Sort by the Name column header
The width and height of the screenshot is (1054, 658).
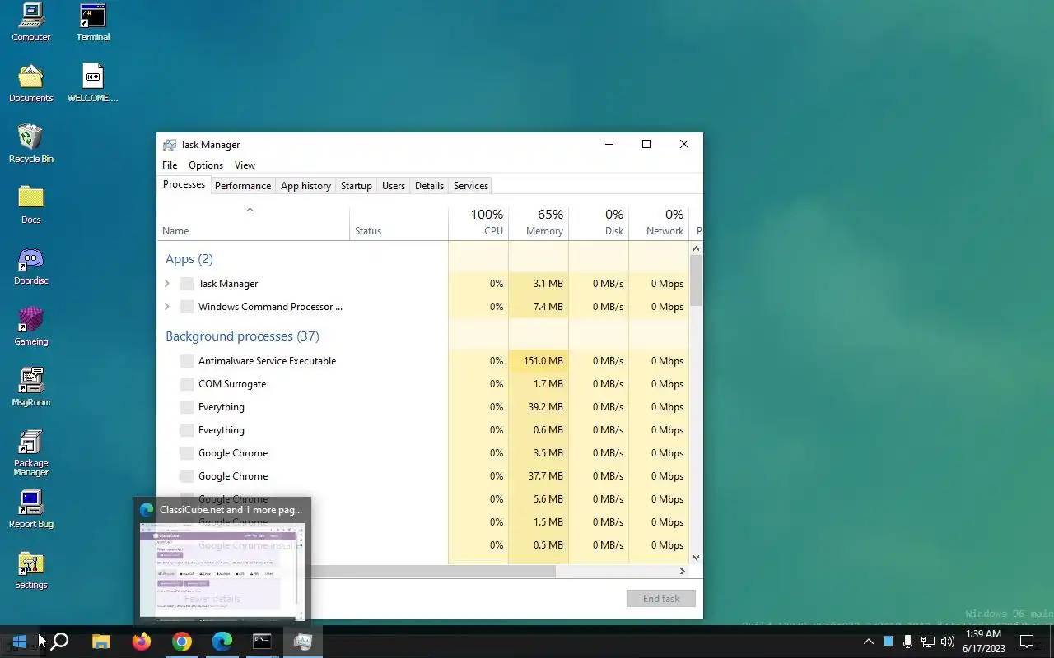click(x=254, y=222)
